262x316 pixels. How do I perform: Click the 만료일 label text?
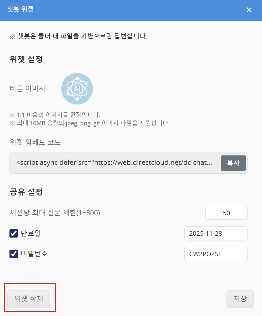31,233
